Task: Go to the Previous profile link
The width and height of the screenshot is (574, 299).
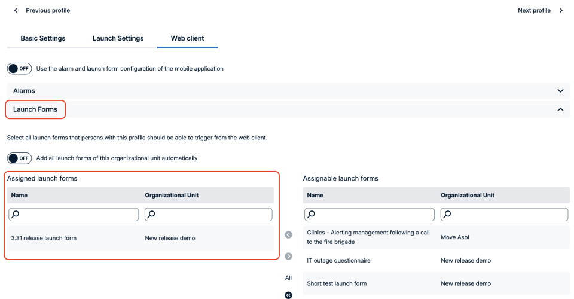Action: tap(48, 10)
